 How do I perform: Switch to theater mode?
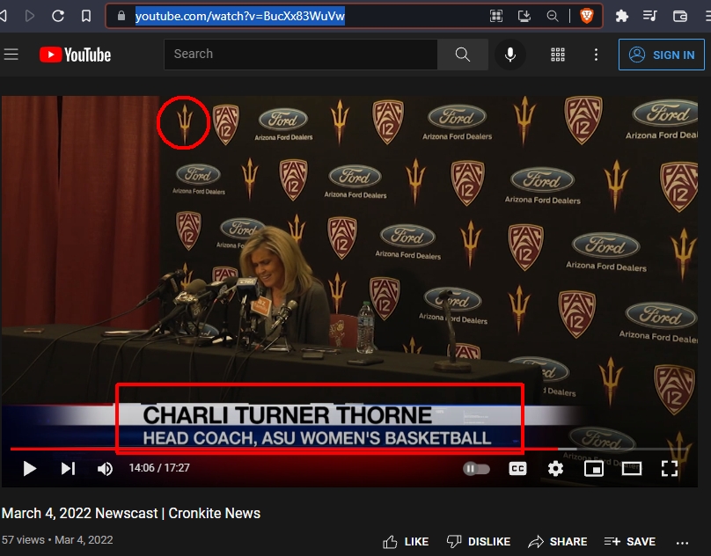(631, 469)
